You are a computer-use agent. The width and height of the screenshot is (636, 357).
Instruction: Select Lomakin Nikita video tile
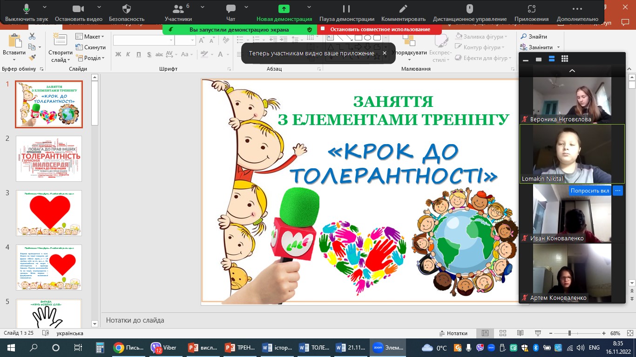coord(572,154)
